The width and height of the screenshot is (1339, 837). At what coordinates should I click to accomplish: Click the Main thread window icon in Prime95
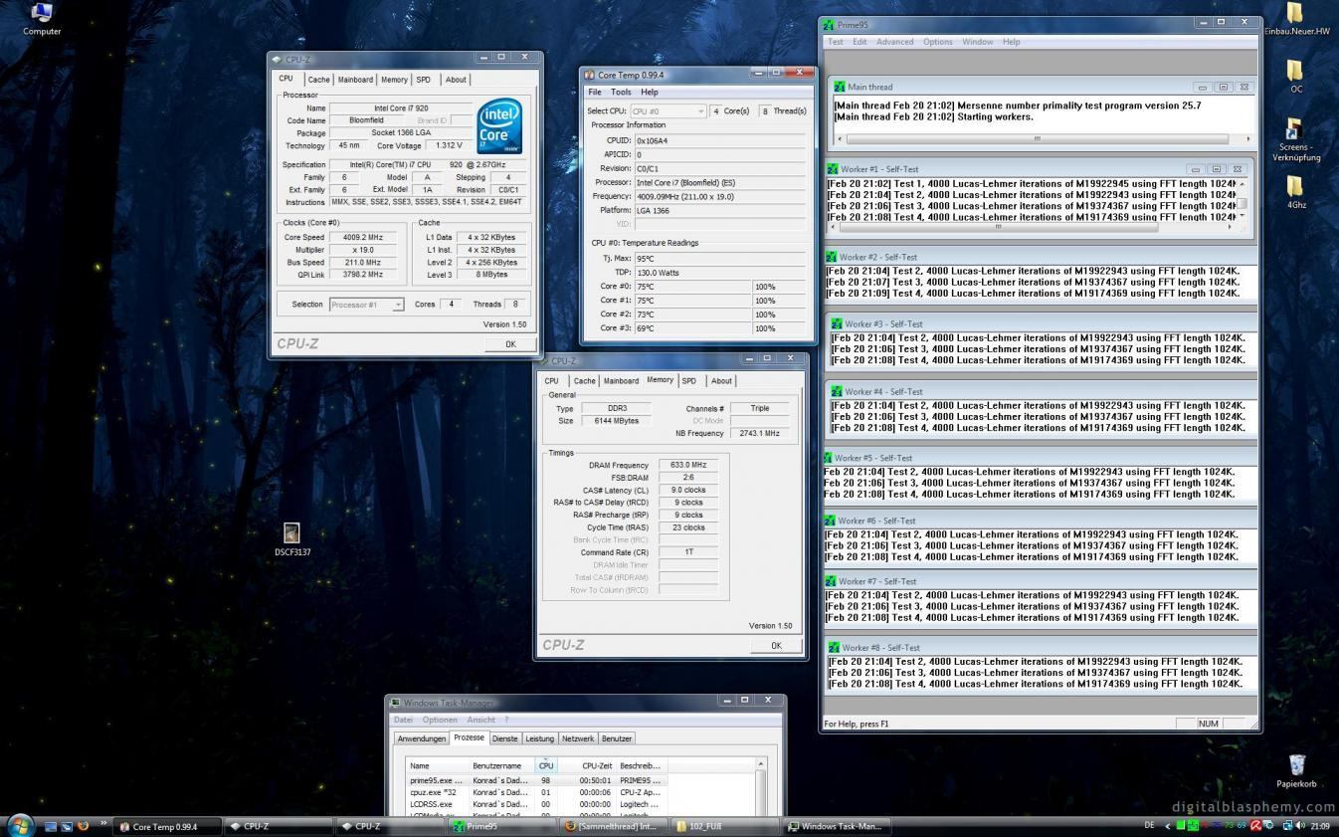(840, 87)
